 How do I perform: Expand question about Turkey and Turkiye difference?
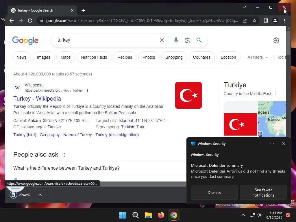[x=100, y=168]
